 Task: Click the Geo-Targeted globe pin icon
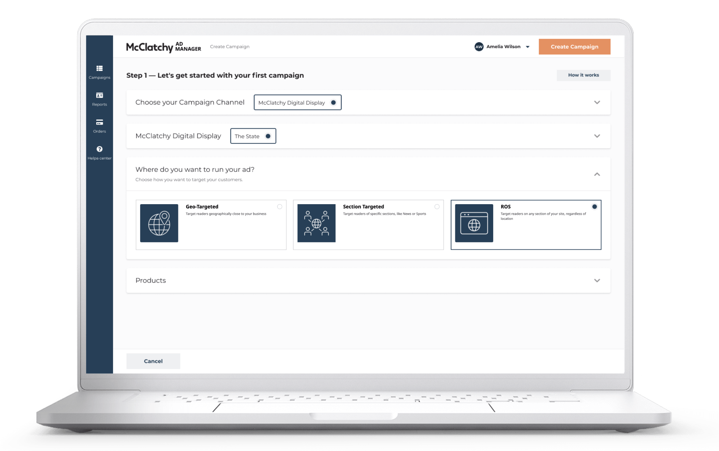coord(159,223)
